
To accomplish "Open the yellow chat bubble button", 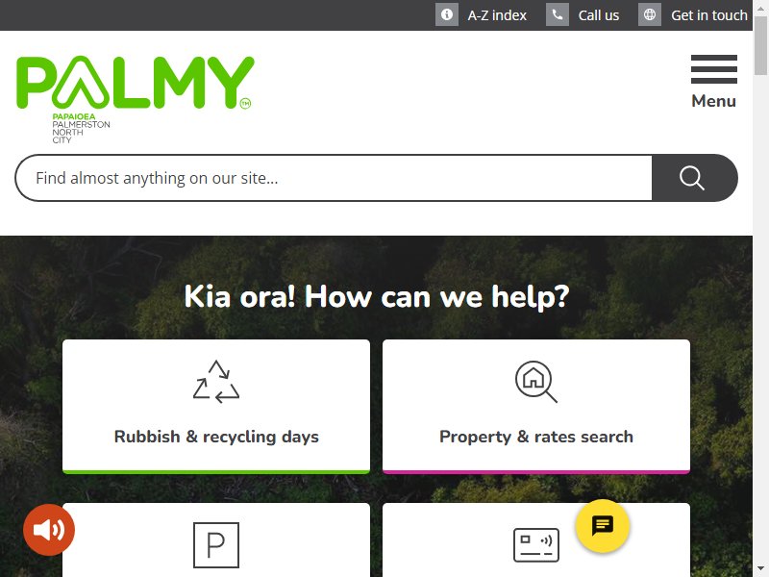I will click(x=603, y=526).
